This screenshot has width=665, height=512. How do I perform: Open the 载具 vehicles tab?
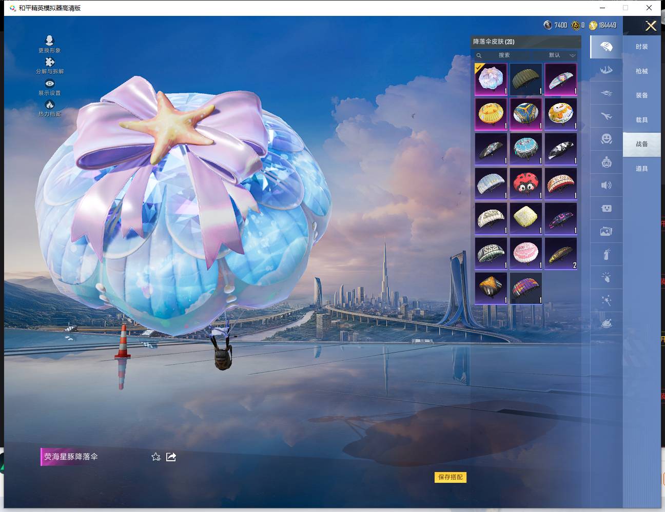(x=641, y=120)
